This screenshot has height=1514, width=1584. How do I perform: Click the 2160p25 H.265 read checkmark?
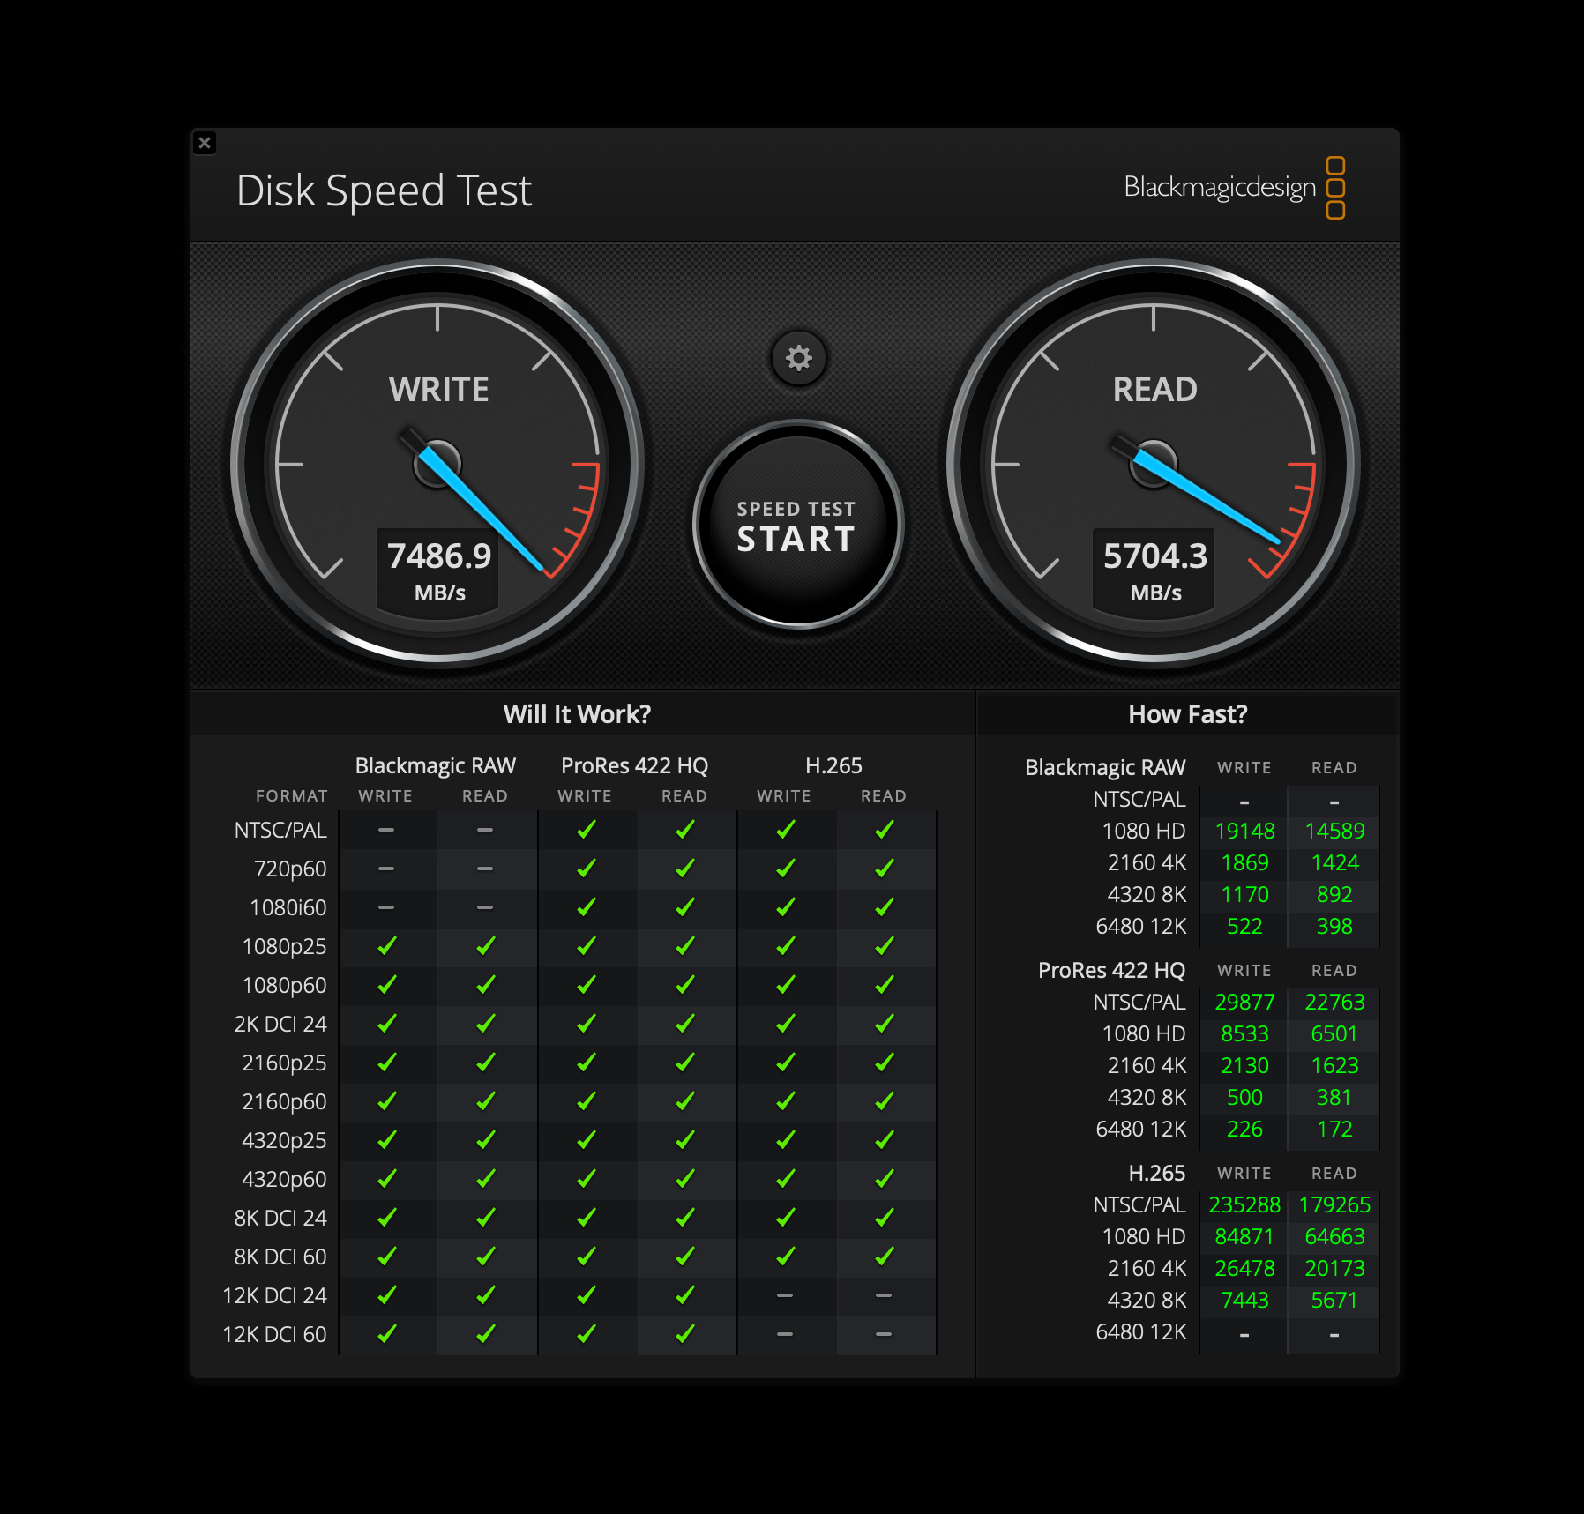[x=885, y=1063]
